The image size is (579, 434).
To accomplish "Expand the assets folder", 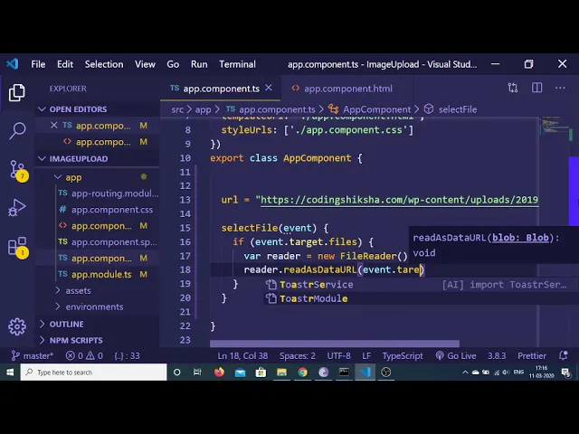I will (73, 290).
